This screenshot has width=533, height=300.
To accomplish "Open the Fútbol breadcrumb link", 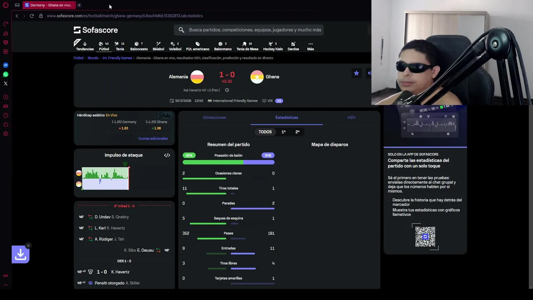I will tap(79, 58).
